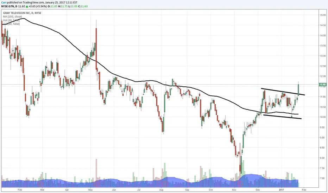
Task: Click the Mar date axis label
Action: [42, 190]
